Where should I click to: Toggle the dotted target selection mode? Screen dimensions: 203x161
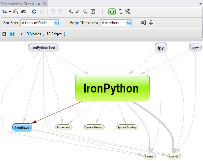[128, 12]
